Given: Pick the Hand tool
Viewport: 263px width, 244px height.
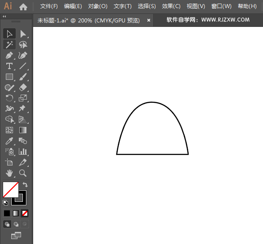Looking at the screenshot, I should 9,173.
